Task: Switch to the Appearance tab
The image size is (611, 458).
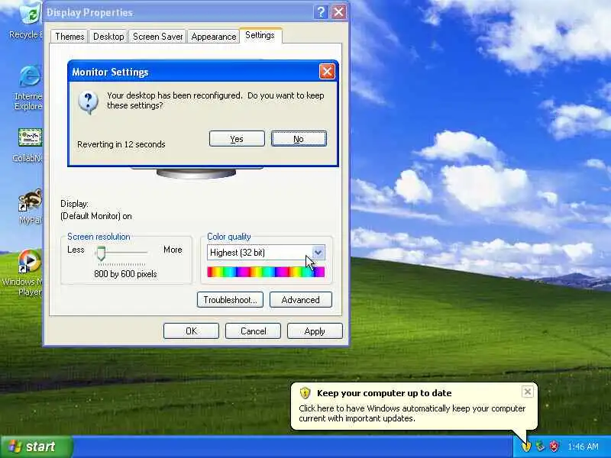Action: [x=214, y=36]
